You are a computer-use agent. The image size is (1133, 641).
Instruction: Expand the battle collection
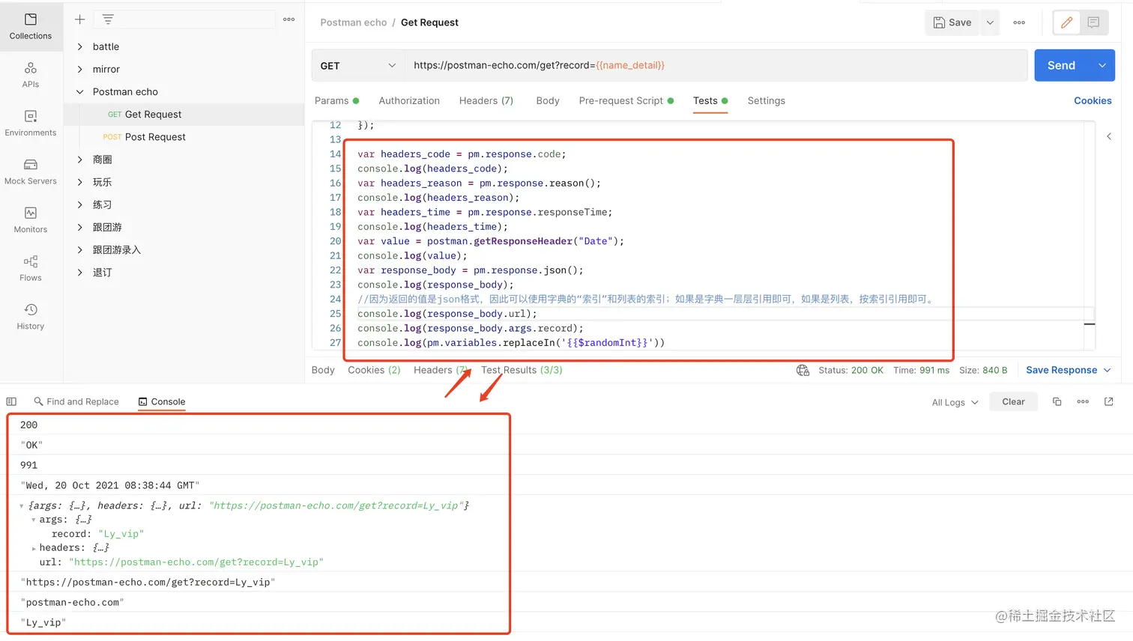[x=79, y=46]
